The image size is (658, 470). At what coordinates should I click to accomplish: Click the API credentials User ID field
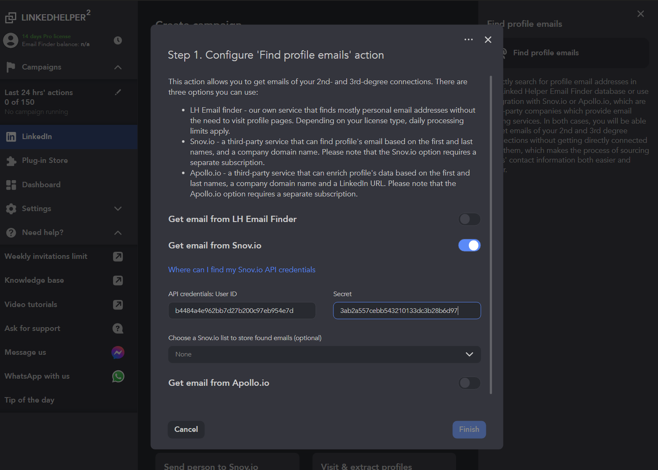[x=242, y=311]
